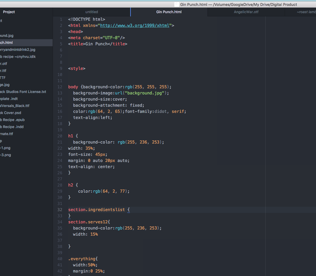Open the w3.org xhtml namespace link
This screenshot has height=276, width=316.
point(135,25)
